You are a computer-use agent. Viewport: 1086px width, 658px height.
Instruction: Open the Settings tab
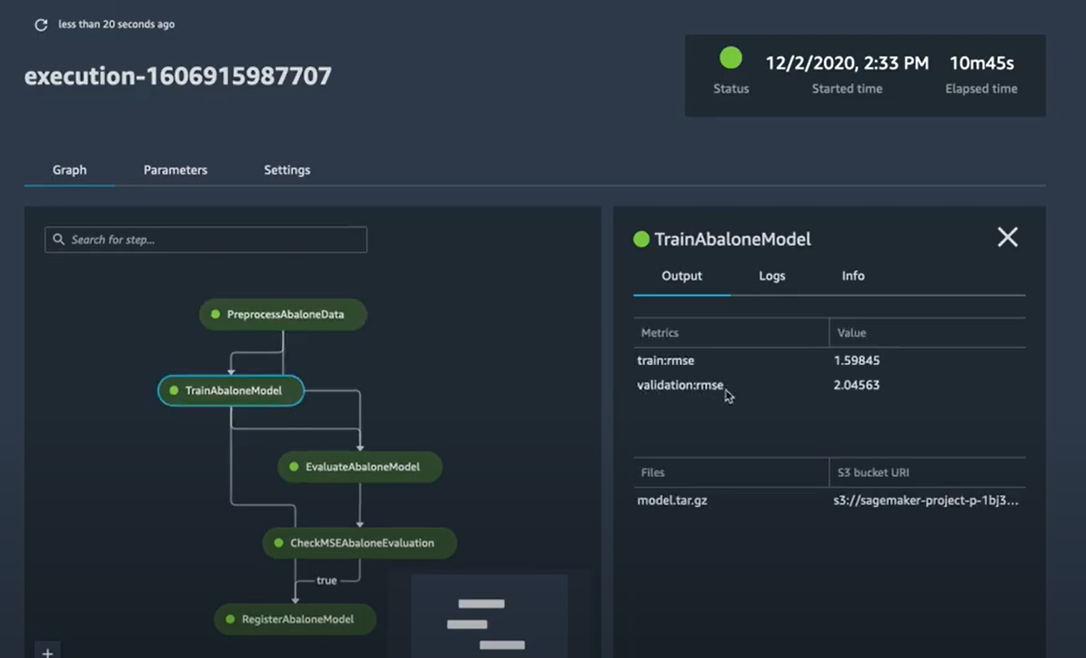click(x=286, y=170)
